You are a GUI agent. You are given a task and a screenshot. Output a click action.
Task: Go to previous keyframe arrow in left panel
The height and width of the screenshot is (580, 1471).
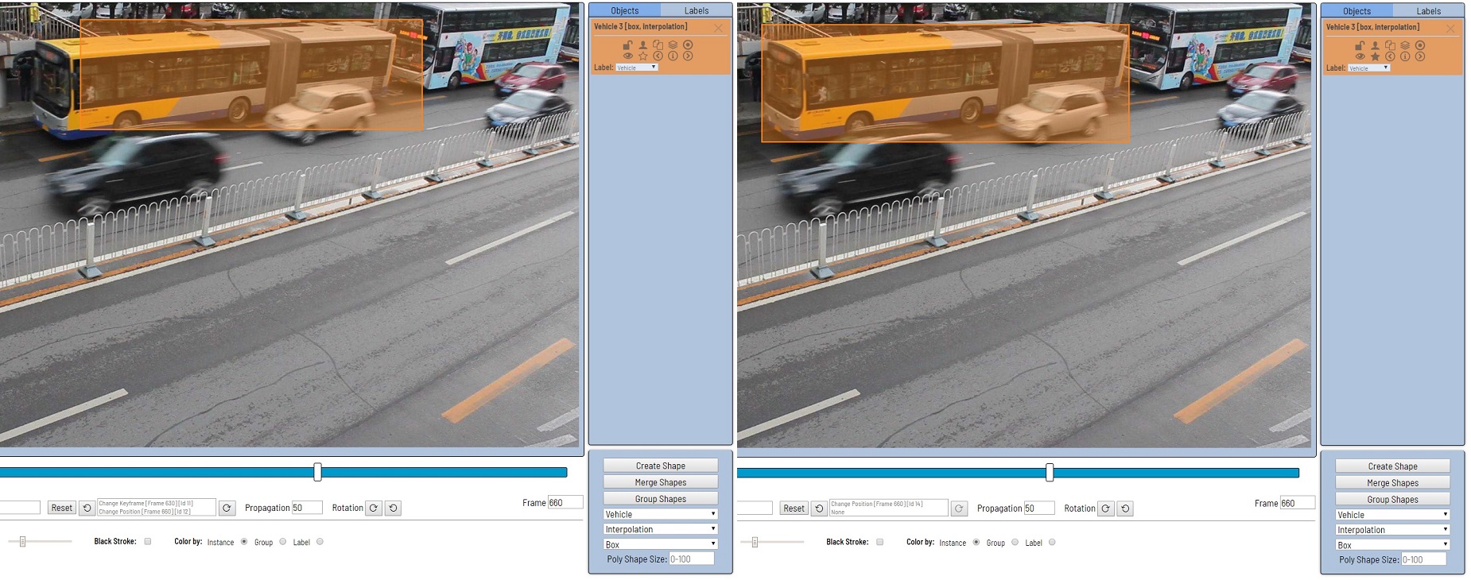coord(658,56)
